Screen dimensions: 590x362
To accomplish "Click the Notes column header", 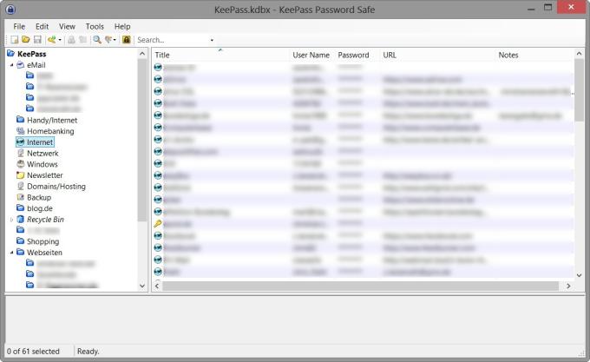I will [535, 55].
